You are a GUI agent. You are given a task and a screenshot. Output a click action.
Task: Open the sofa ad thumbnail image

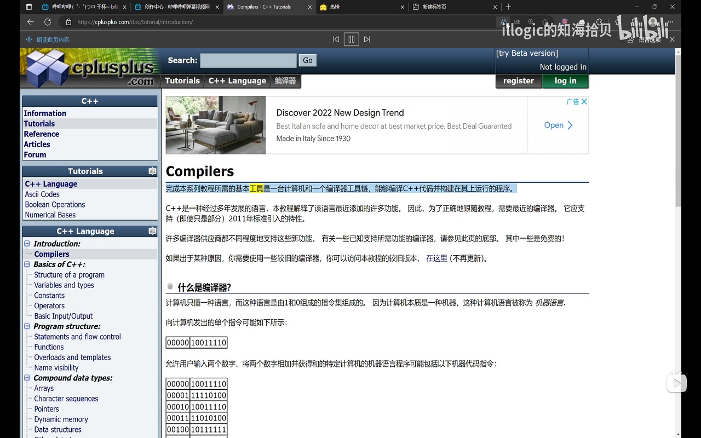tap(216, 125)
